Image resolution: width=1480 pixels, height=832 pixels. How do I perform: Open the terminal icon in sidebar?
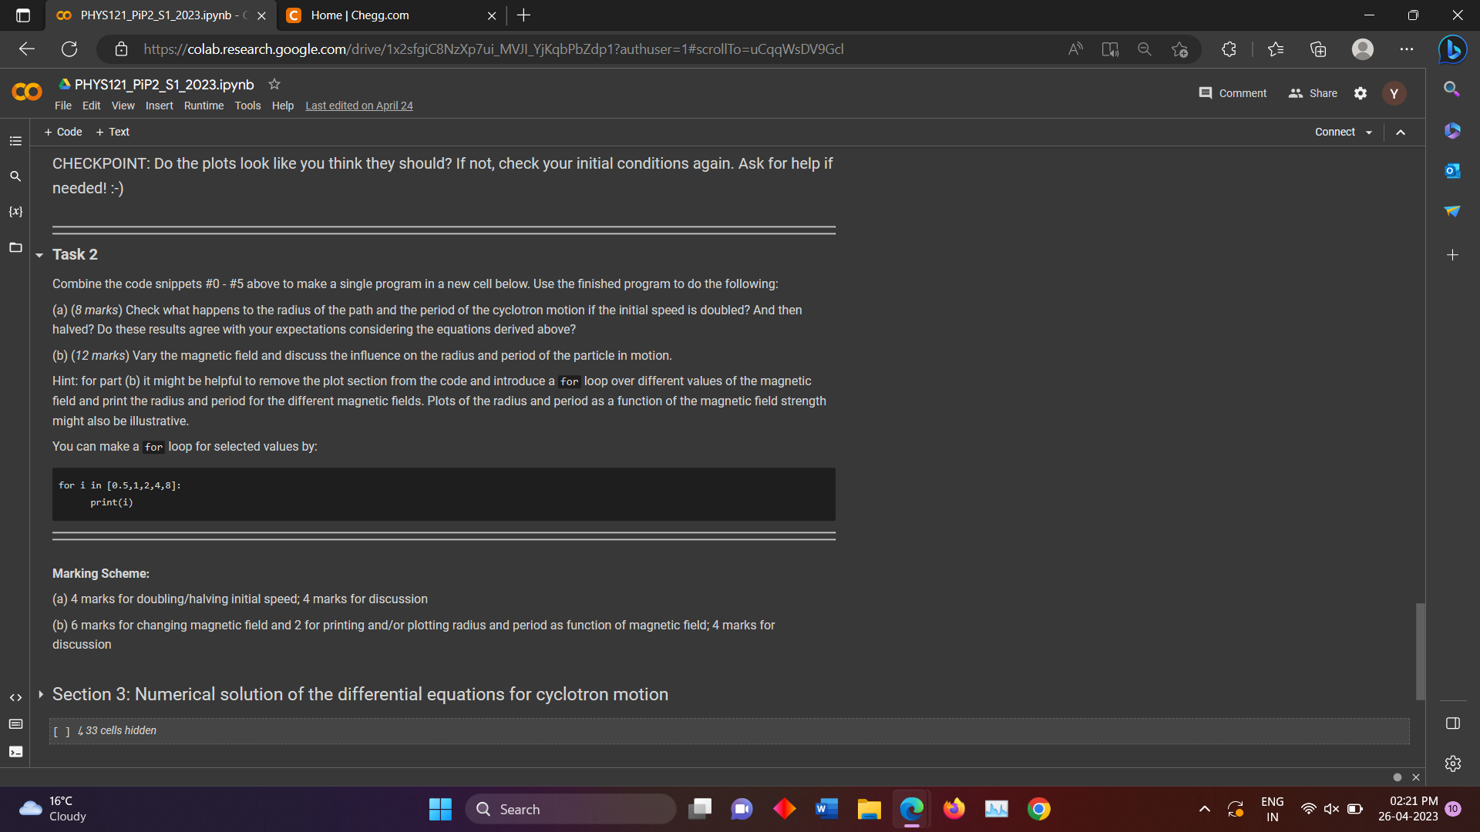tap(15, 752)
